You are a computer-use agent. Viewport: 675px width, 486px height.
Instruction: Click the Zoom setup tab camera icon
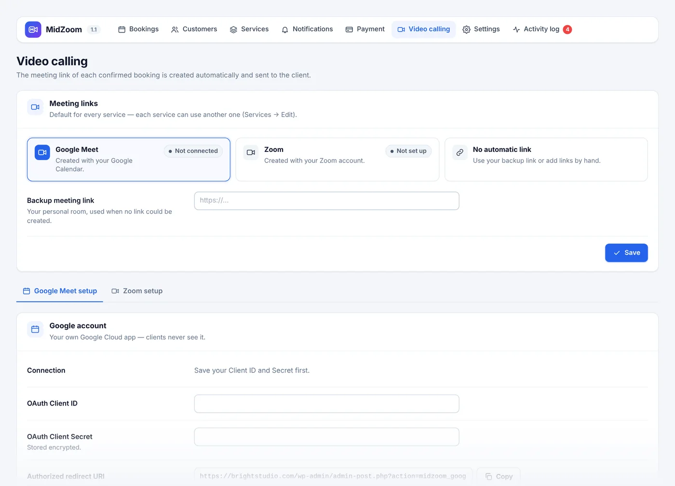point(115,291)
